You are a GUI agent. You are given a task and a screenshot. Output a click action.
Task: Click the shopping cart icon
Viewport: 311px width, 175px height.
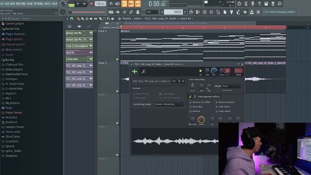tap(258, 12)
